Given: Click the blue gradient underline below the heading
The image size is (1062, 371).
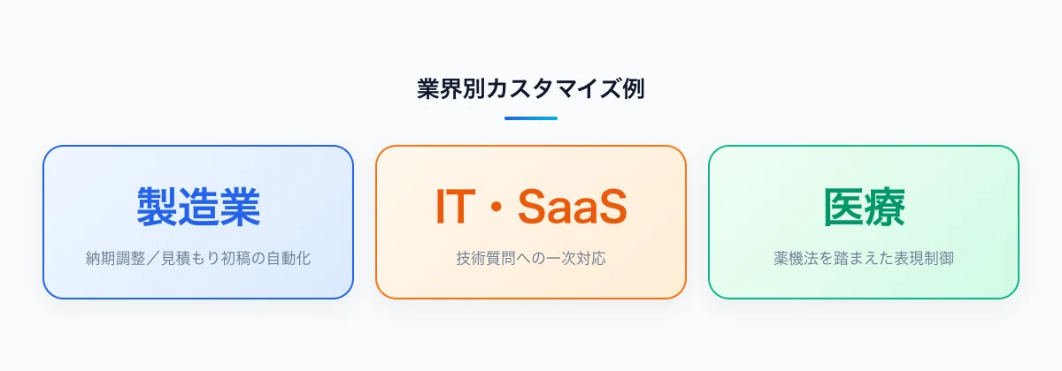Looking at the screenshot, I should (531, 117).
